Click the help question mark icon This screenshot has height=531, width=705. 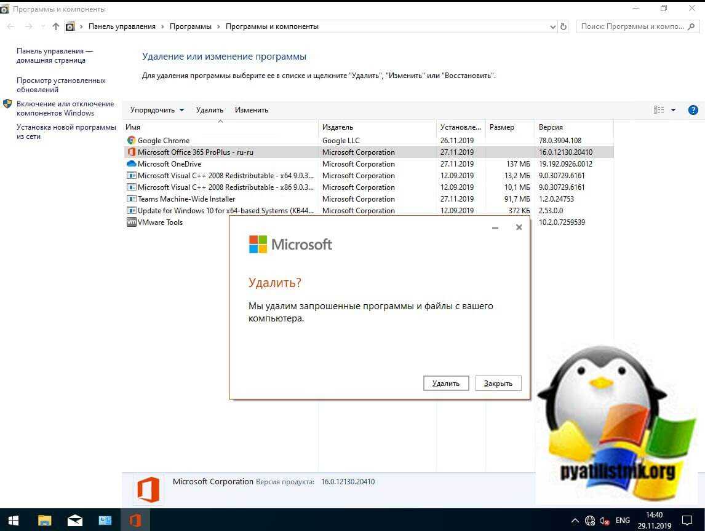693,110
